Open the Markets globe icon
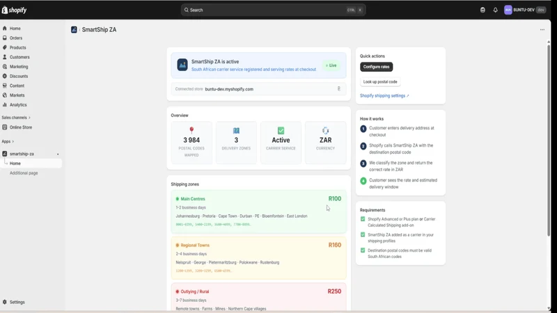The width and height of the screenshot is (557, 313). (5, 95)
